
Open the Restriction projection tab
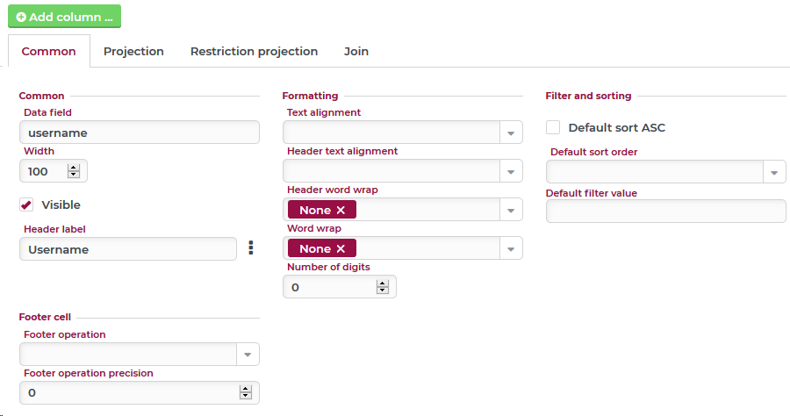[254, 51]
